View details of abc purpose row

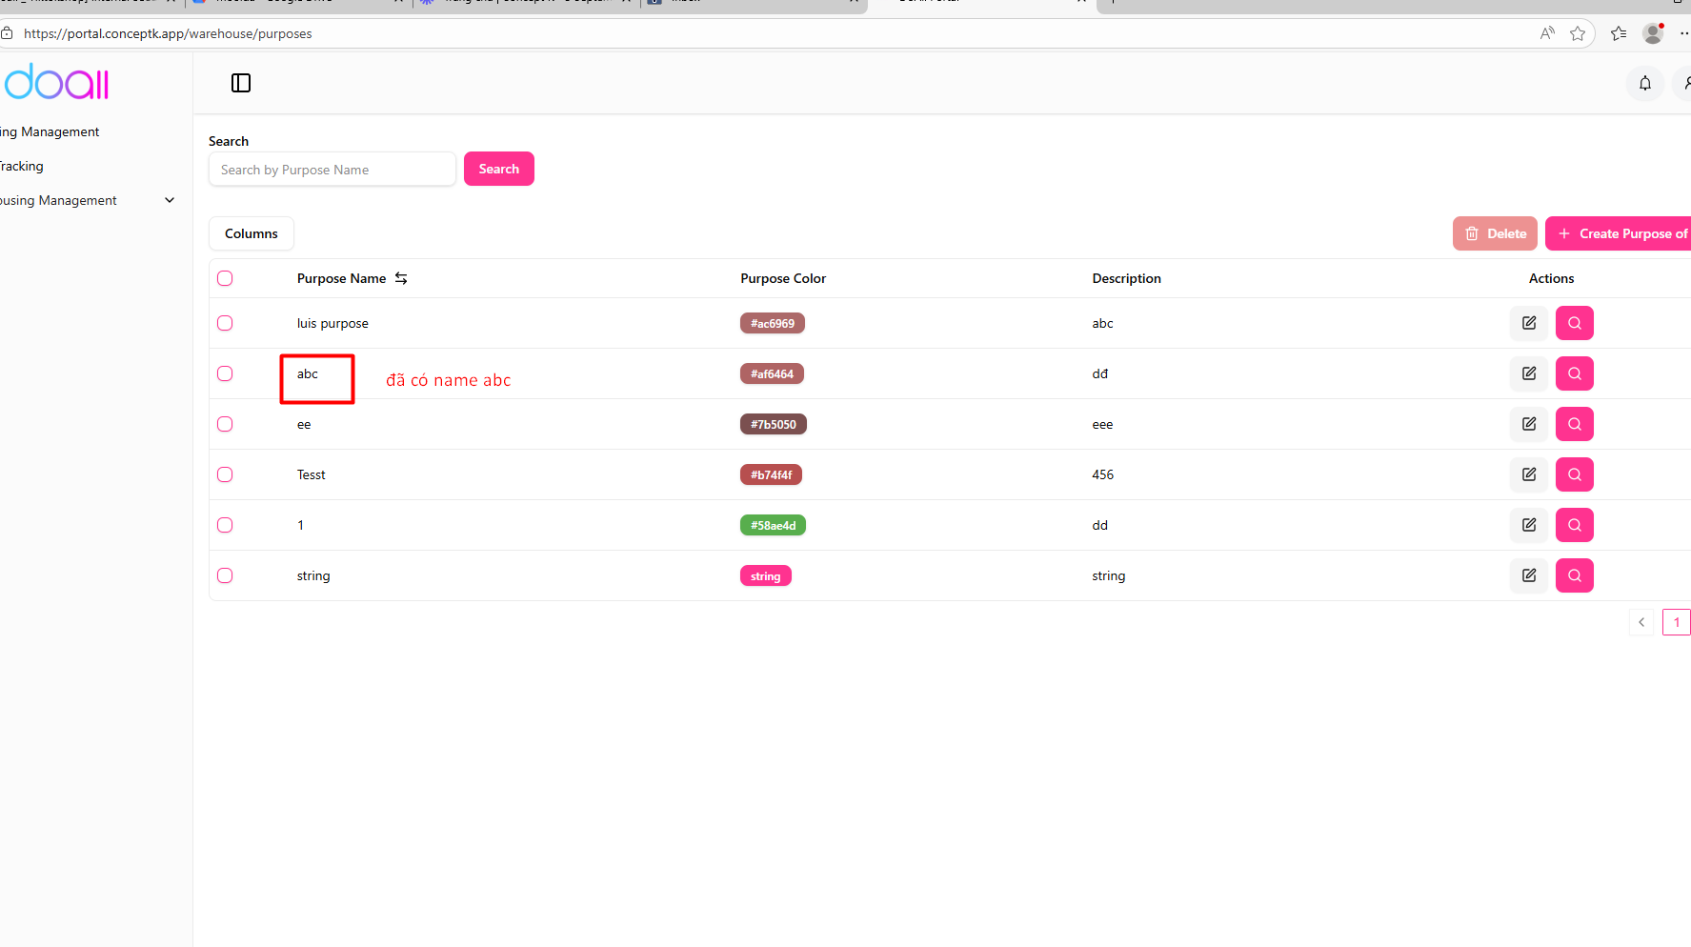(1574, 373)
